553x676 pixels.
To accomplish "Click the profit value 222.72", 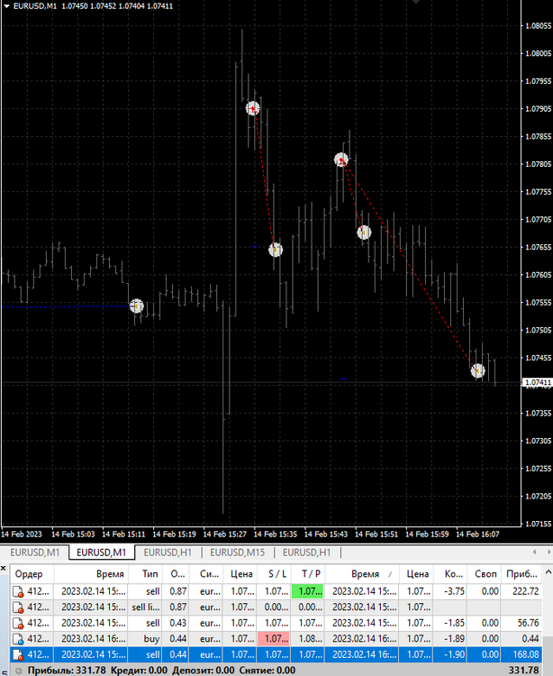I will (x=526, y=591).
